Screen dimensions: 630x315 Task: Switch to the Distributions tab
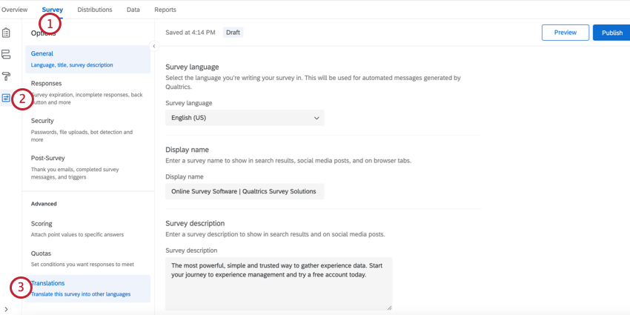tap(95, 10)
